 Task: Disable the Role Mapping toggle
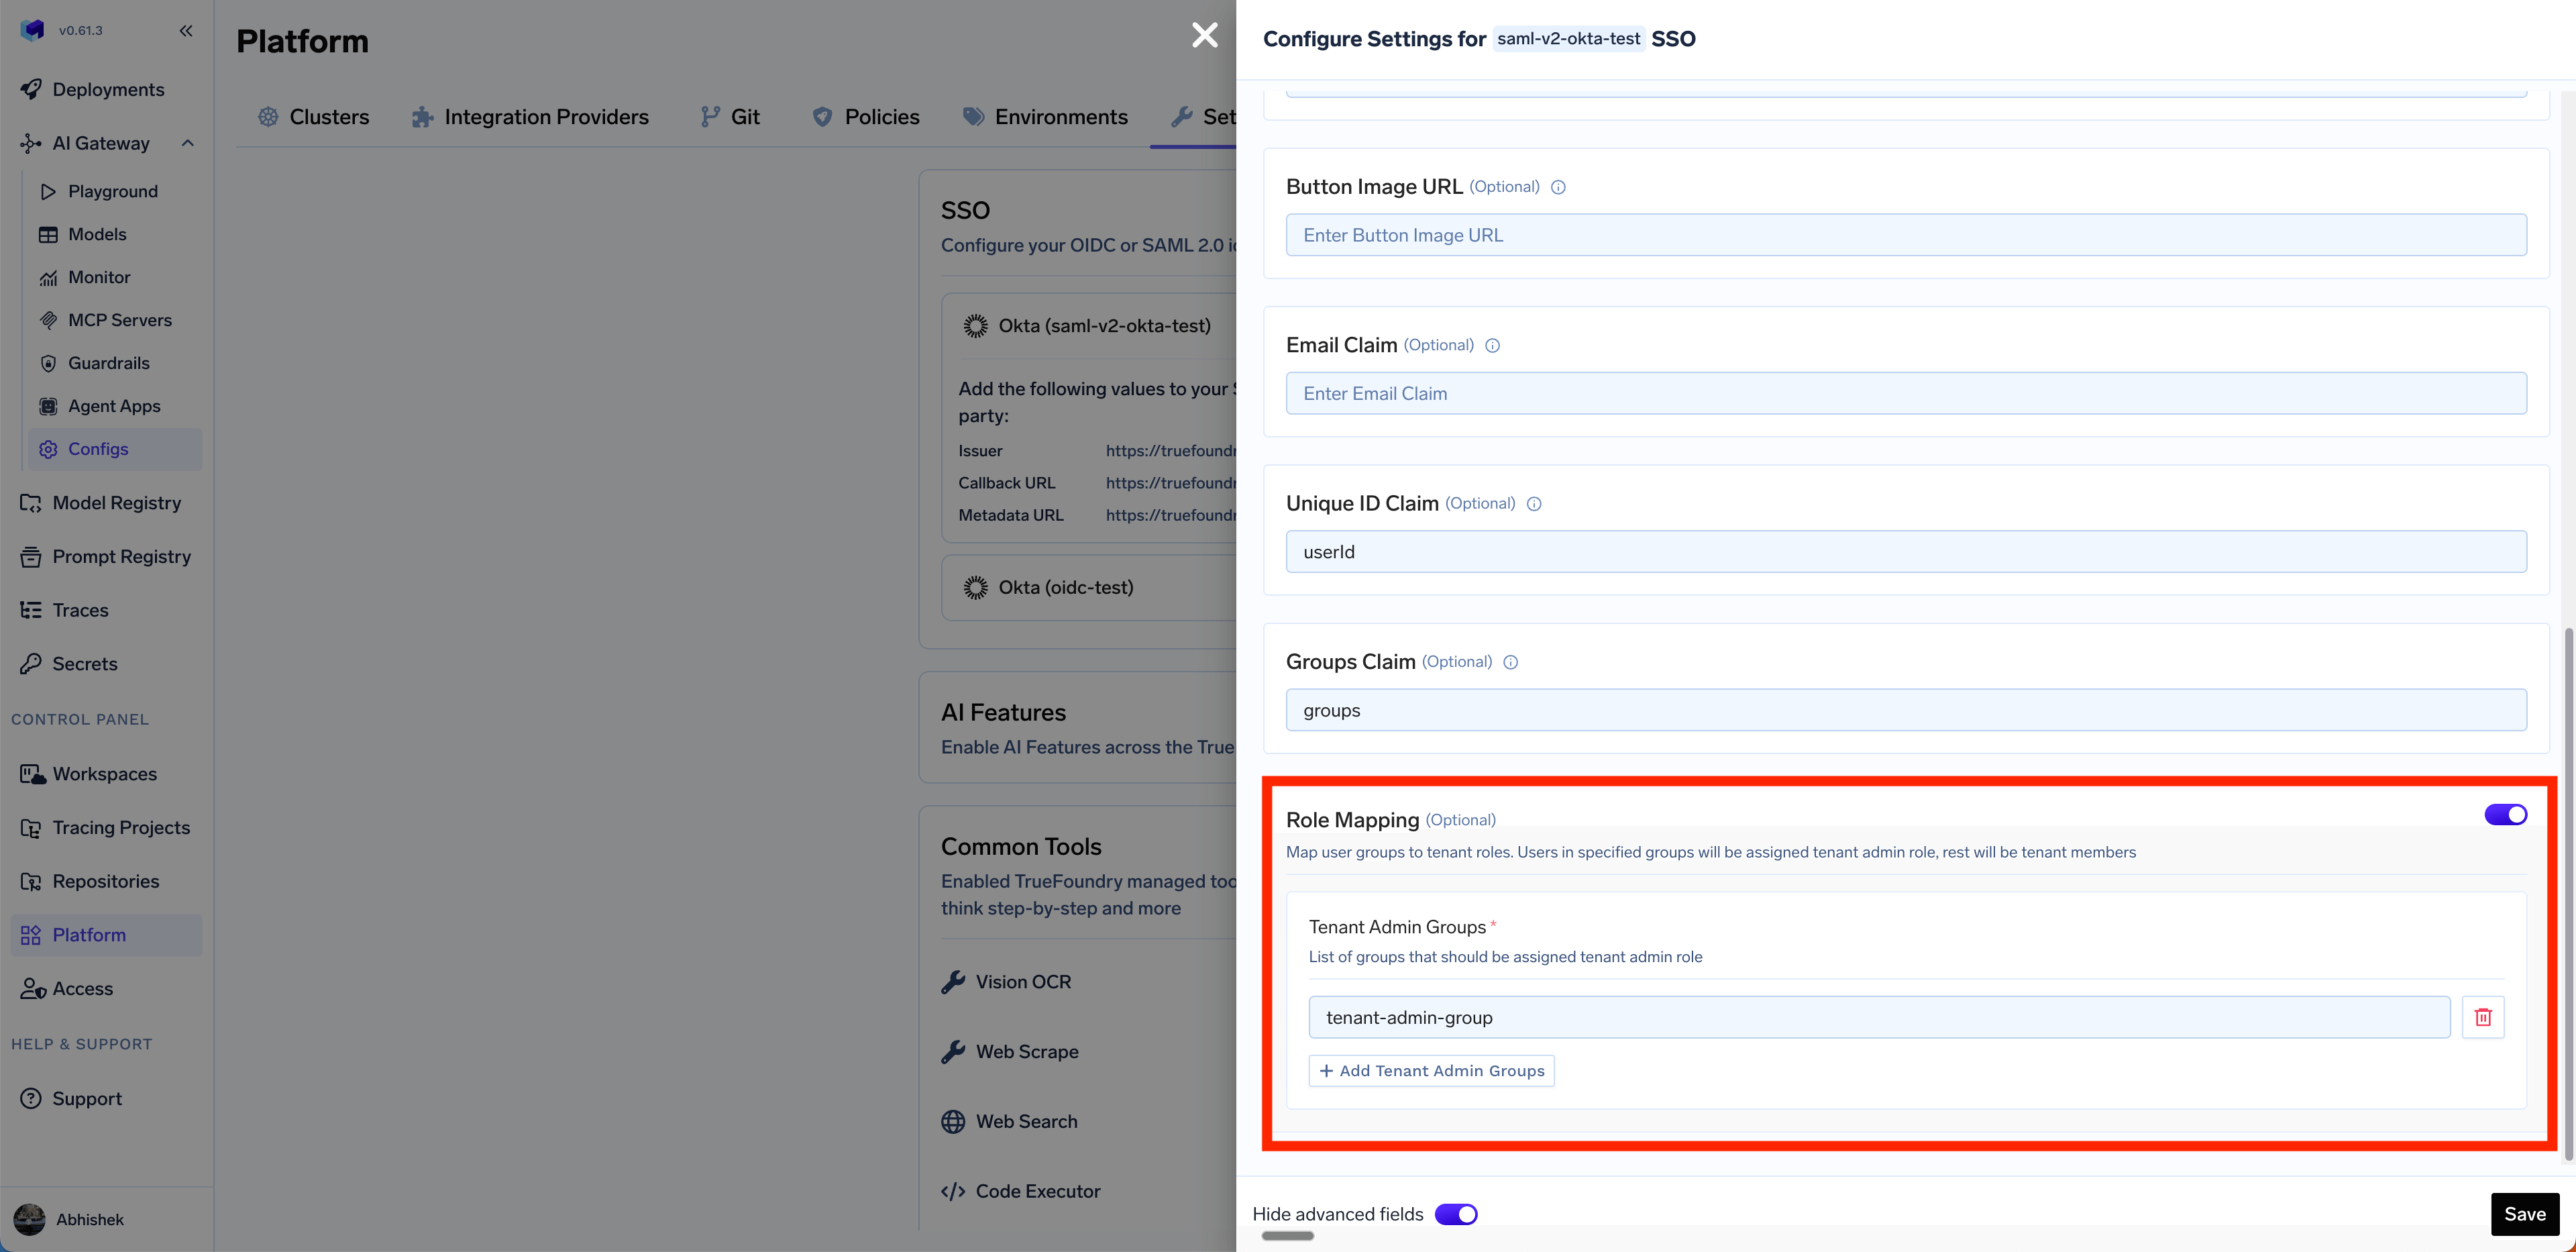(x=2505, y=814)
